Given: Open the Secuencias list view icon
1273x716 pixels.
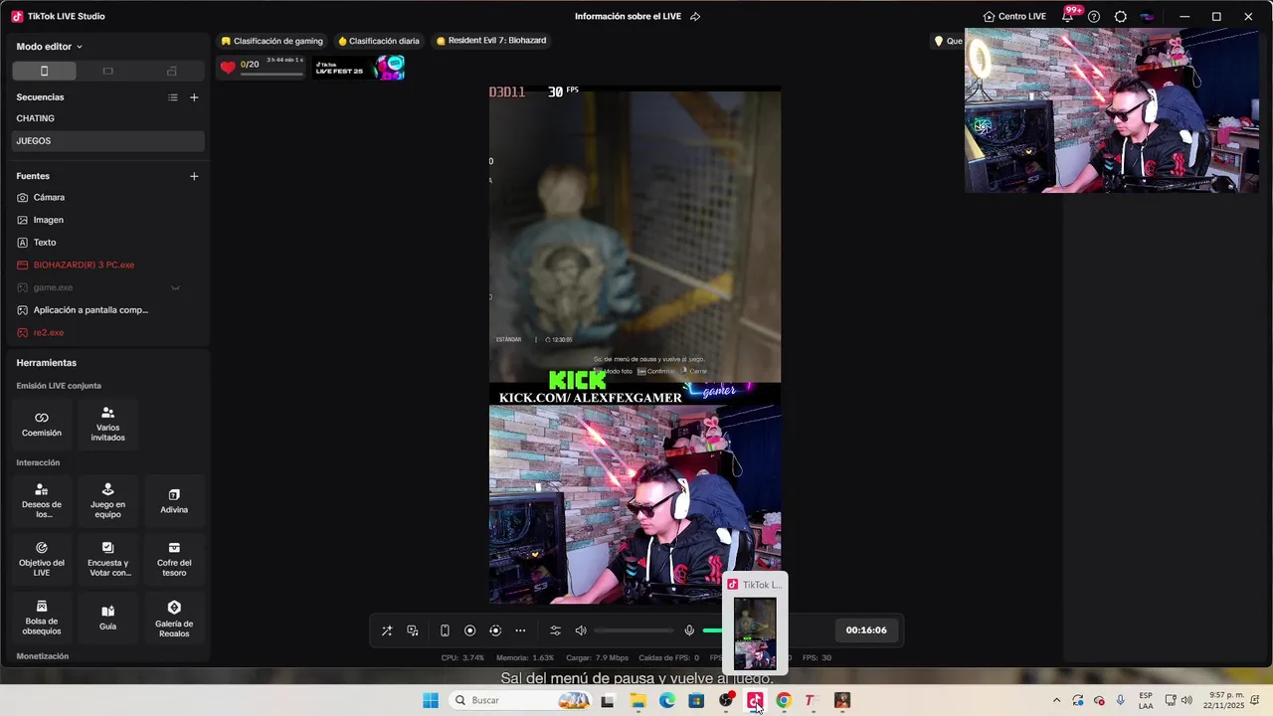Looking at the screenshot, I should 173,97.
